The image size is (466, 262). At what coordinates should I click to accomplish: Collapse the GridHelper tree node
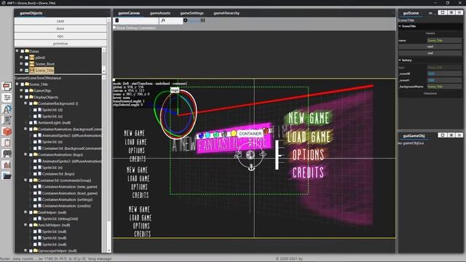(x=25, y=212)
